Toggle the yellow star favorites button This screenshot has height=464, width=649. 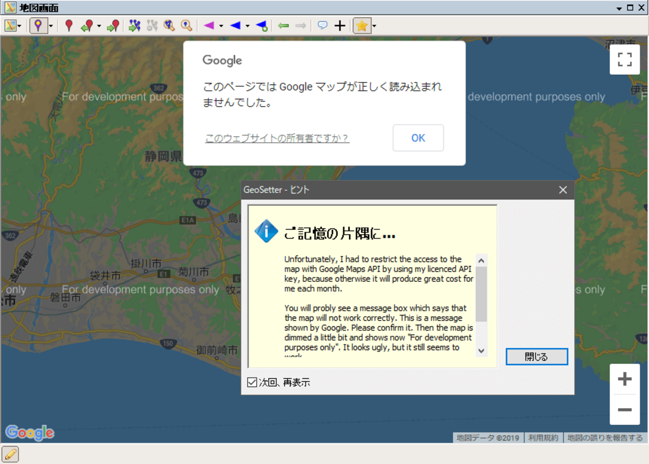click(362, 25)
